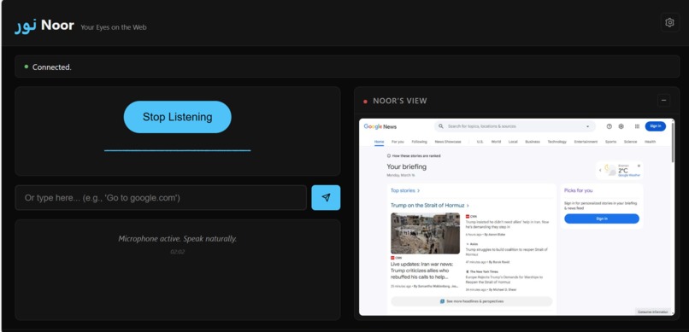This screenshot has width=689, height=332.
Task: Click the weather widget previous arrow
Action: pos(600,170)
